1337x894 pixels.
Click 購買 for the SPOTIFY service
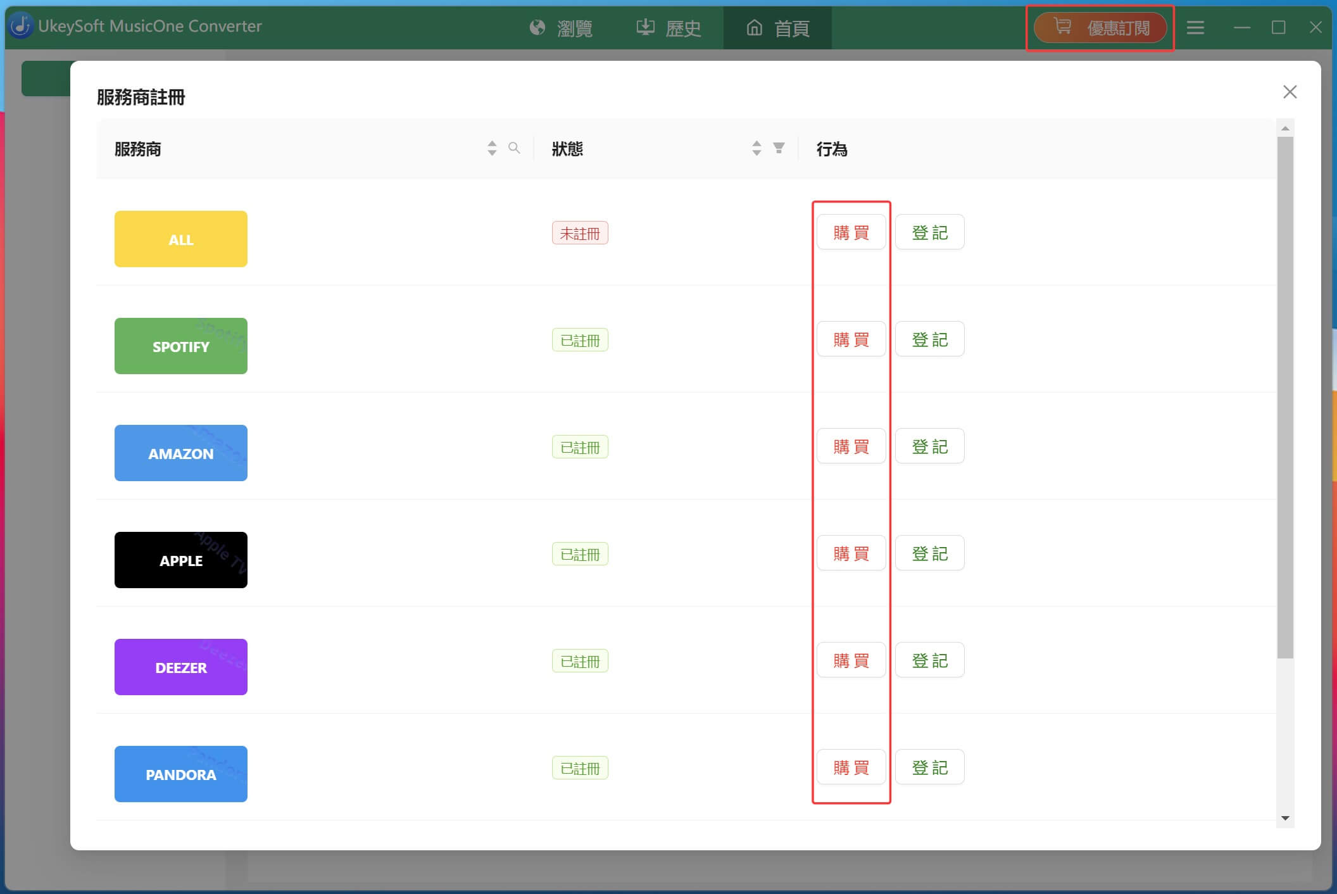pos(851,339)
